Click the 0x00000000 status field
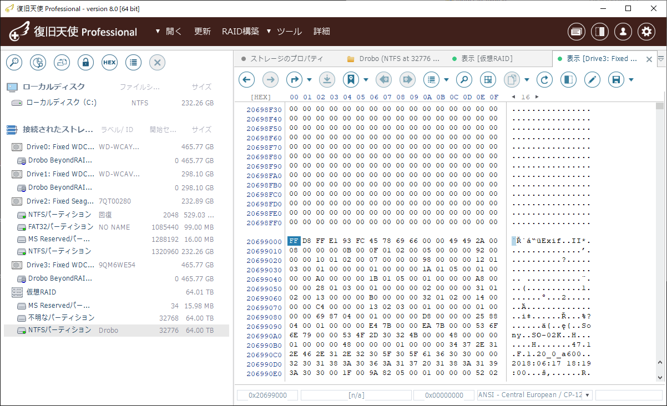The height and width of the screenshot is (406, 667). coord(444,395)
